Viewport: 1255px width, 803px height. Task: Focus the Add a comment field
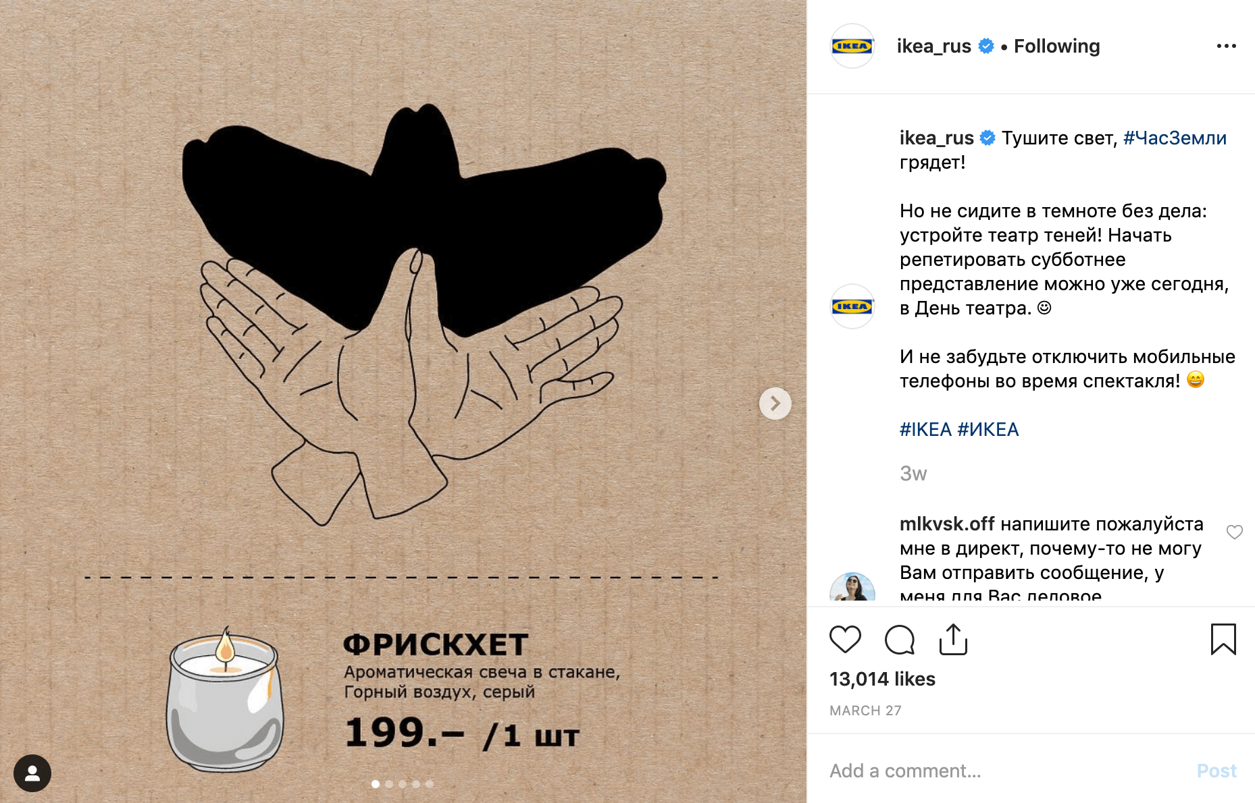coord(1006,771)
